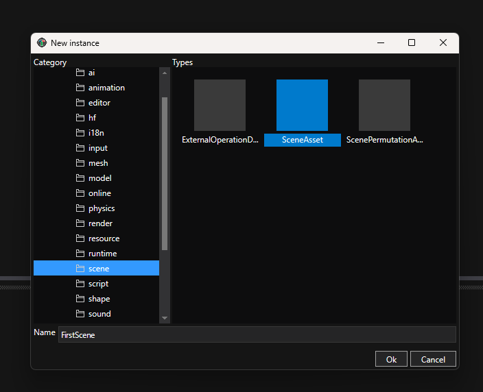Dismiss dialog with Cancel button
The image size is (483, 392).
pos(433,359)
